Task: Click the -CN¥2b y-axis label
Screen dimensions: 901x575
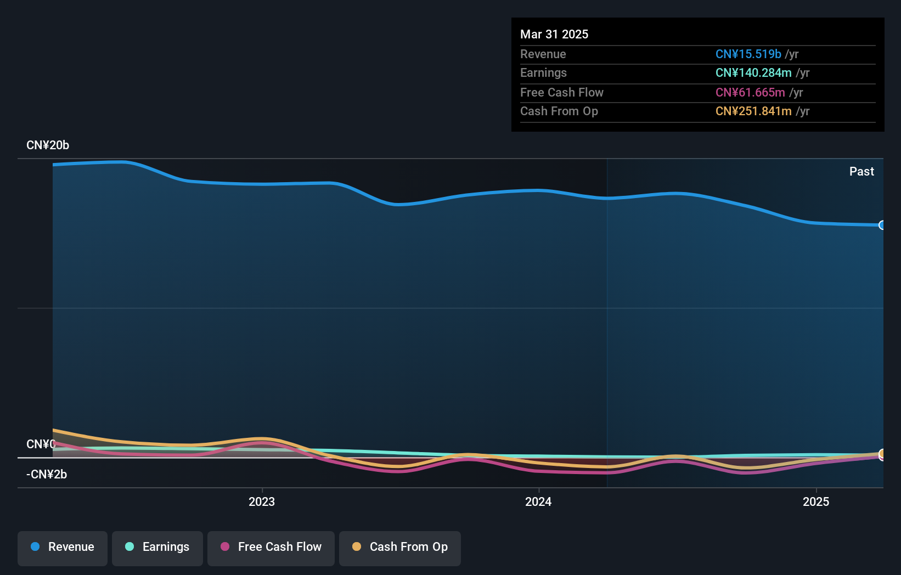Action: pyautogui.click(x=47, y=474)
